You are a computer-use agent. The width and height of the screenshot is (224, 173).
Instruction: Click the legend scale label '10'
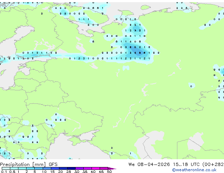[x=44, y=172]
